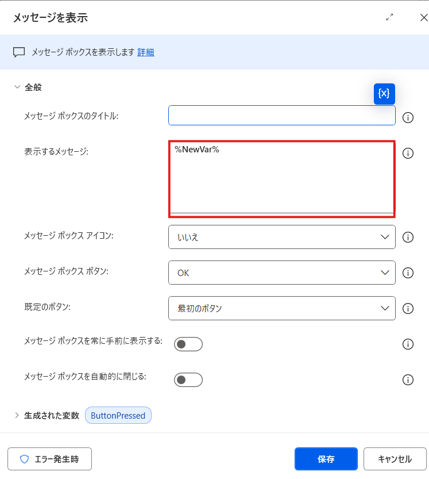Click info icon for always-on-top toggle row
This screenshot has height=479, width=429.
pyautogui.click(x=408, y=344)
